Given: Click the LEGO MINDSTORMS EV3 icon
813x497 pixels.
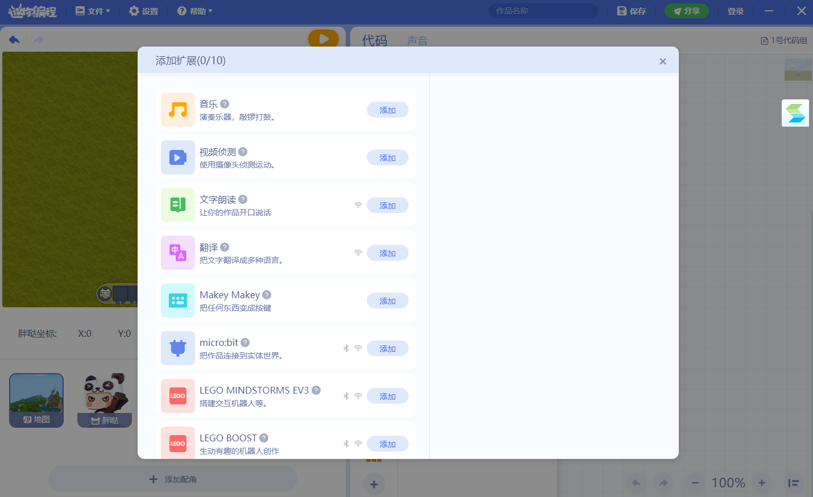Looking at the screenshot, I should click(178, 396).
